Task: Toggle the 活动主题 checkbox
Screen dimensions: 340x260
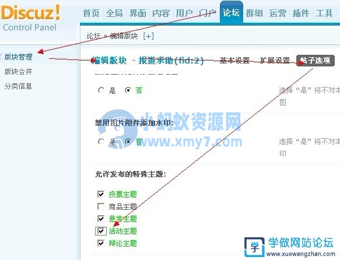Action: tap(101, 231)
